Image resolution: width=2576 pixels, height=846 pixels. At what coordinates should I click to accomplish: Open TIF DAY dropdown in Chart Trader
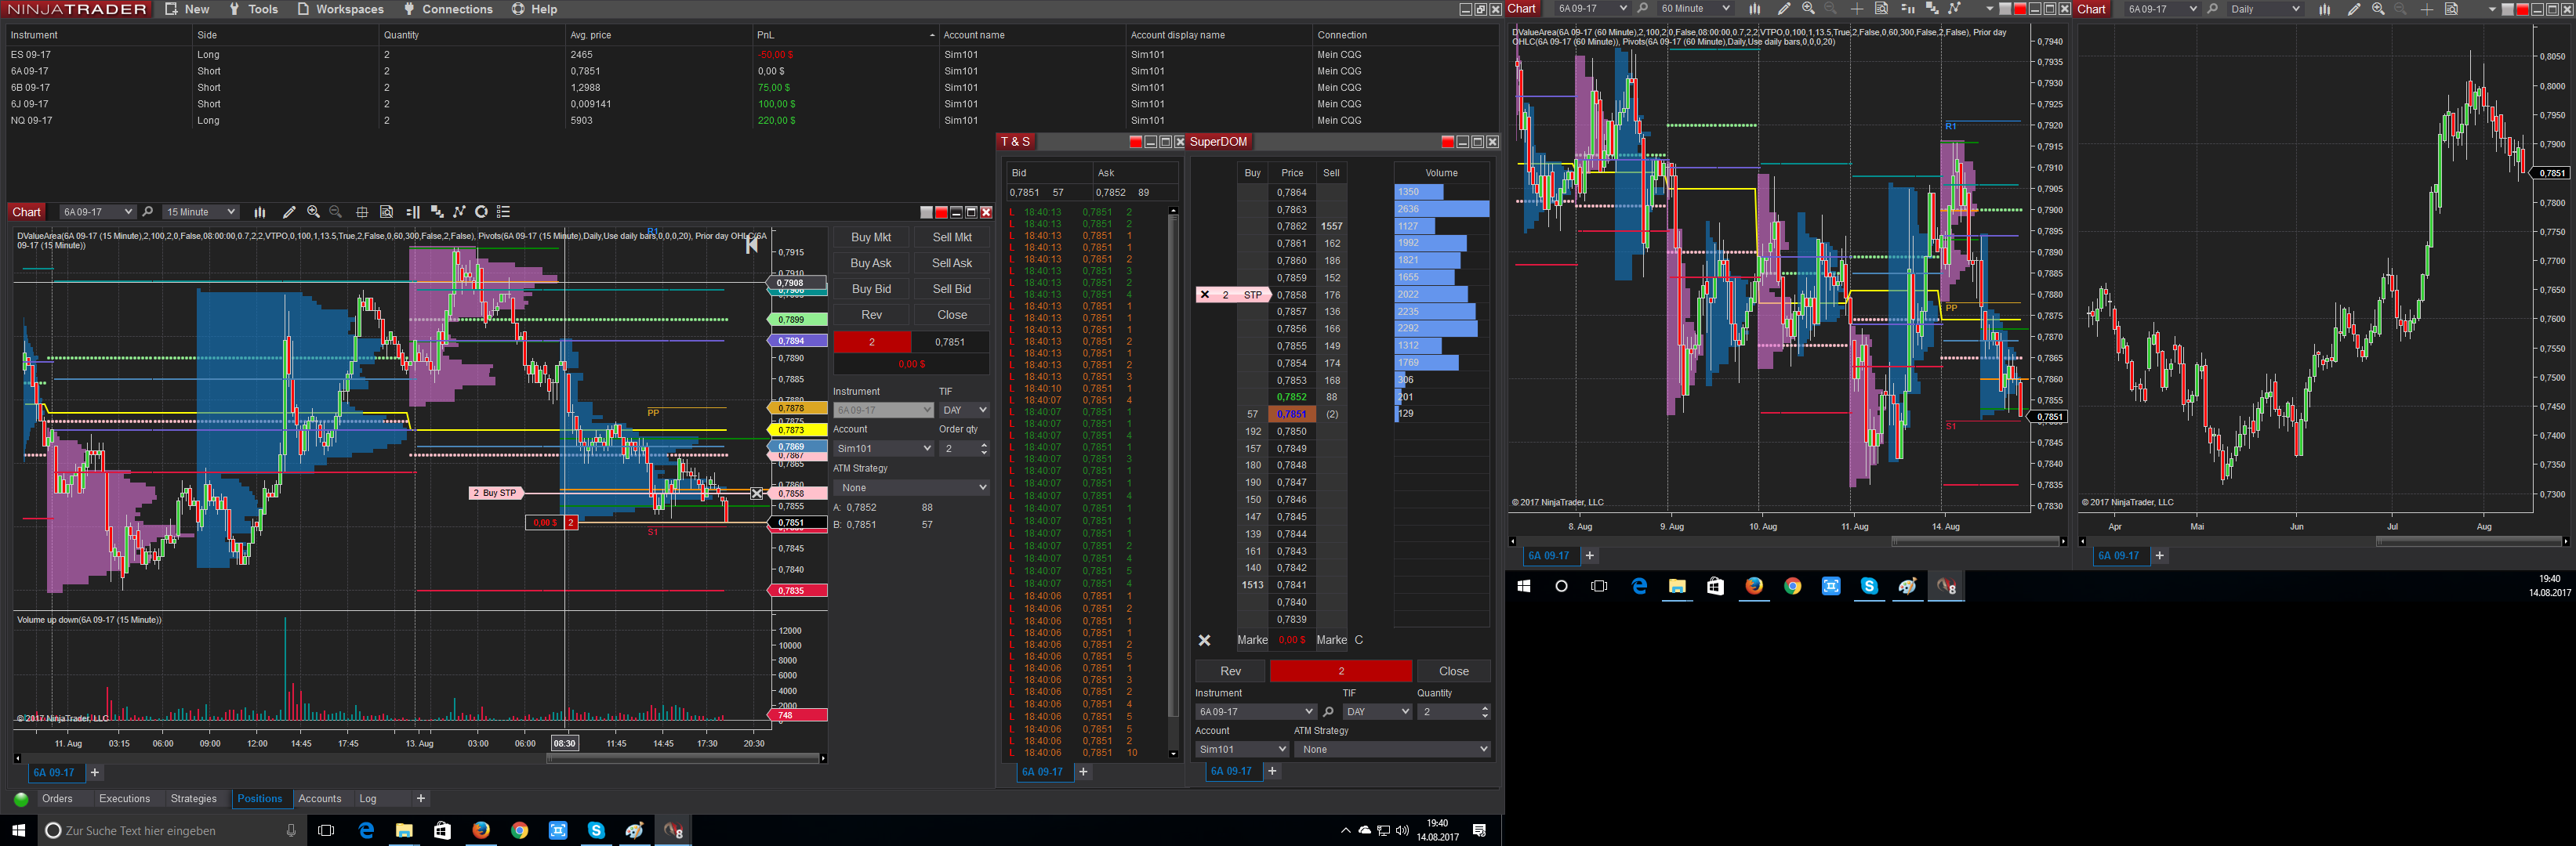[x=964, y=410]
